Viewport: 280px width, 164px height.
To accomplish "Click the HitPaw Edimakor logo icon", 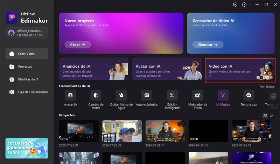I will tap(12, 18).
